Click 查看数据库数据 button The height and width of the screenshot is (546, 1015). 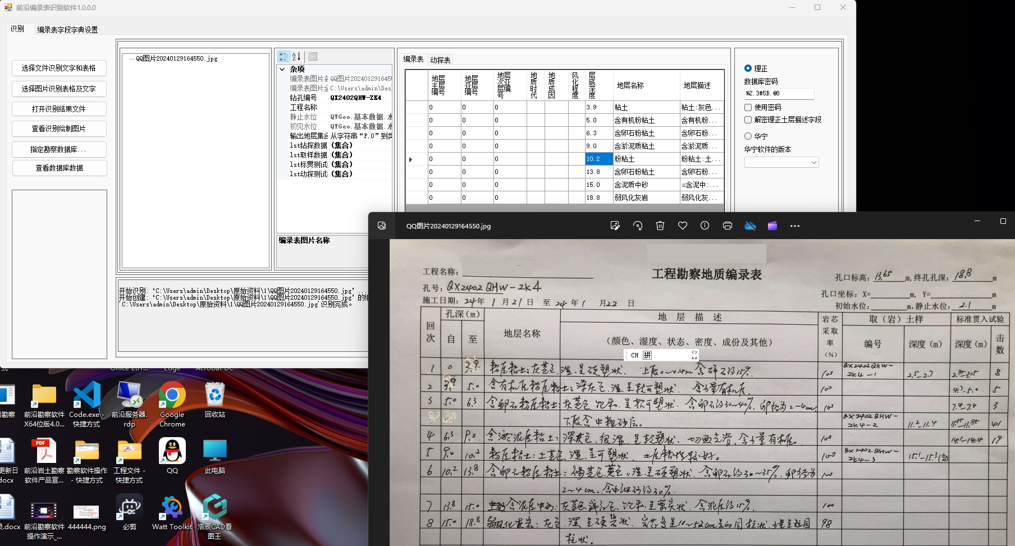pyautogui.click(x=59, y=168)
